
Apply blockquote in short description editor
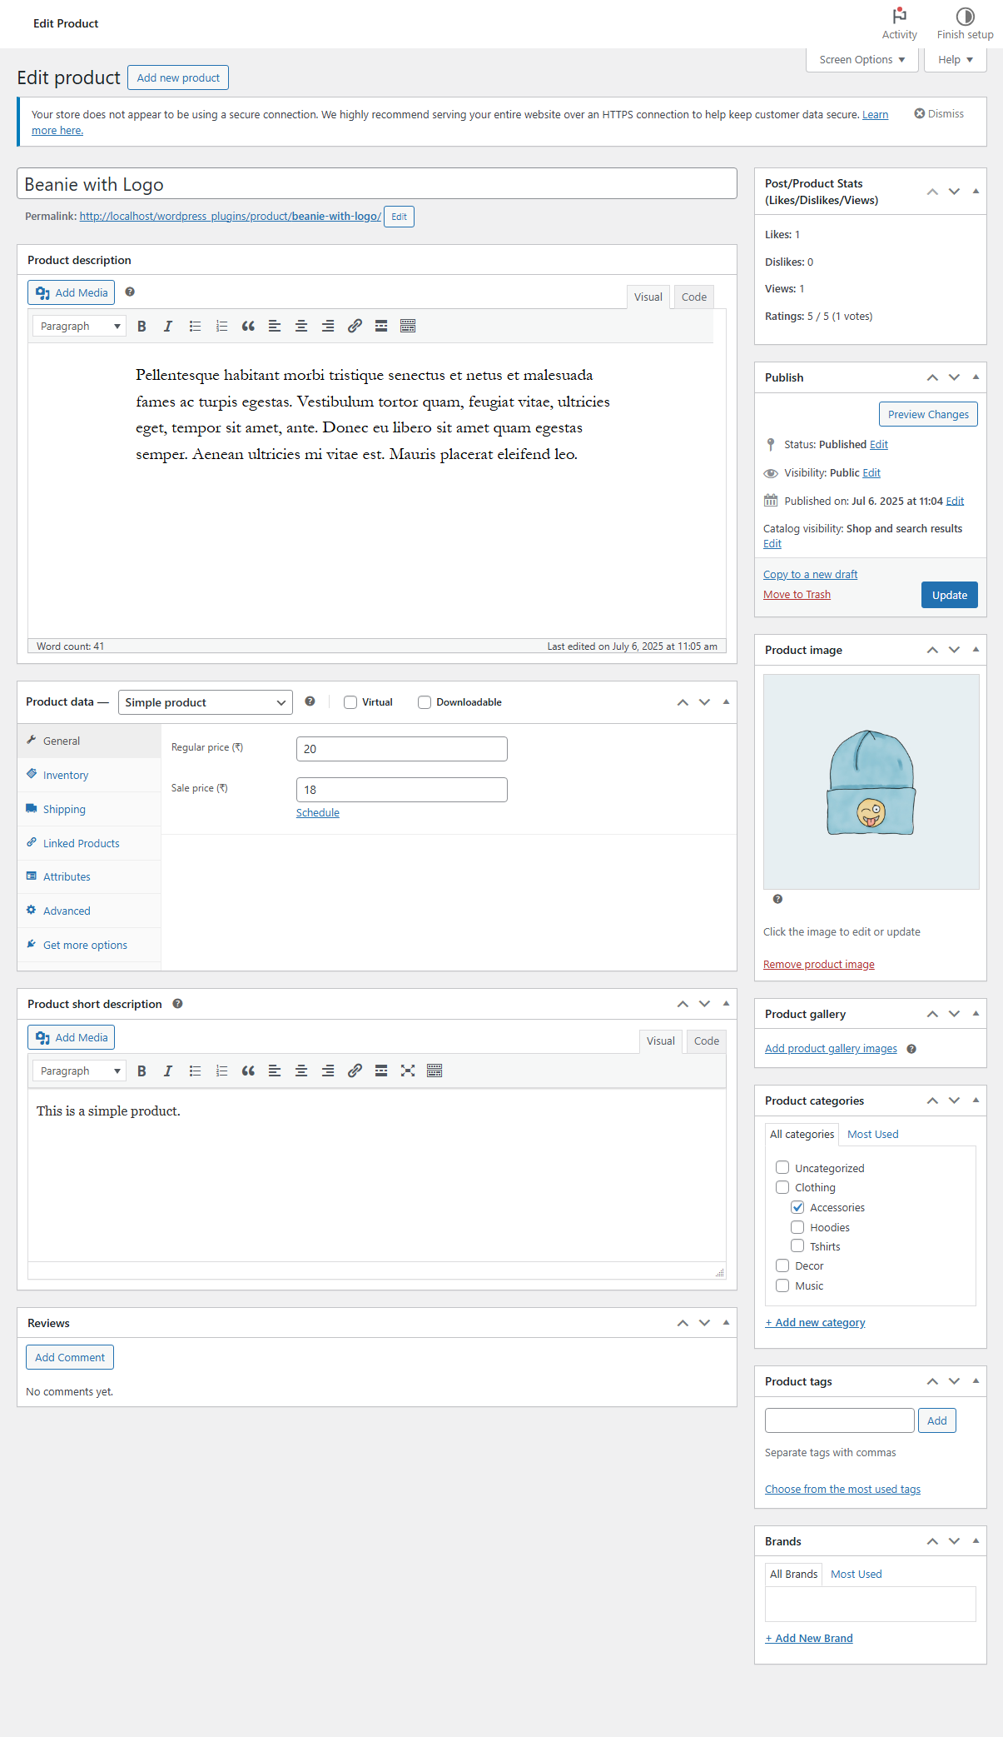pos(248,1071)
